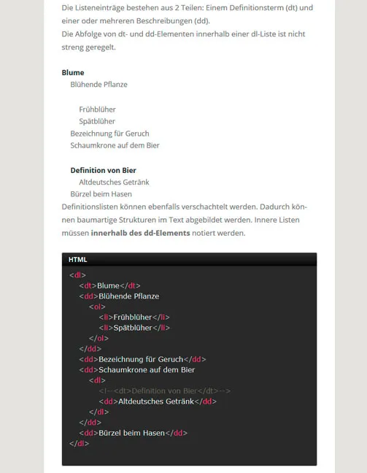The image size is (367, 473).
Task: Click Bürzel beim Hasen in the rendered list
Action: pyautogui.click(x=101, y=194)
